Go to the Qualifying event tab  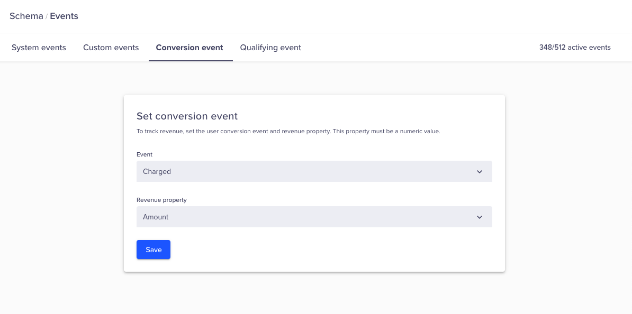point(270,48)
